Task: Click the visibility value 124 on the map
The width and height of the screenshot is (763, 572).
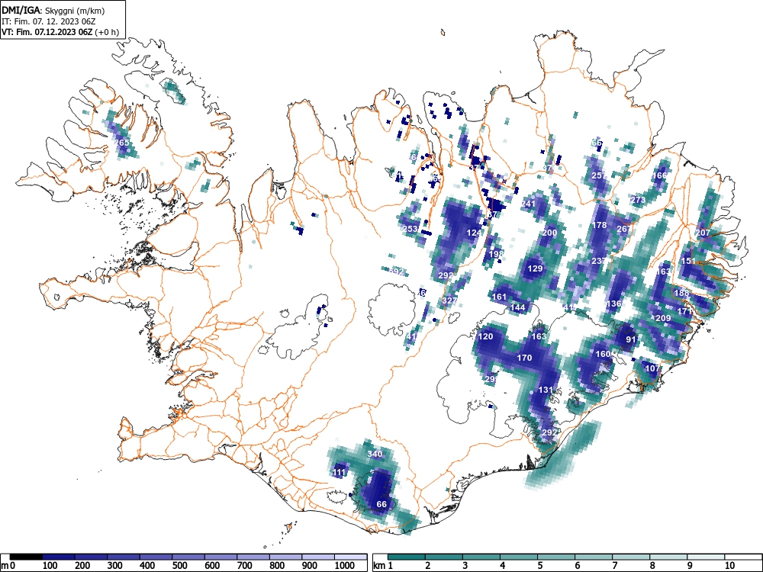Action: [x=474, y=233]
